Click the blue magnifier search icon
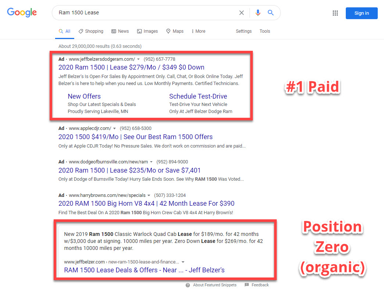Image resolution: width=384 pixels, height=290 pixels. point(271,13)
